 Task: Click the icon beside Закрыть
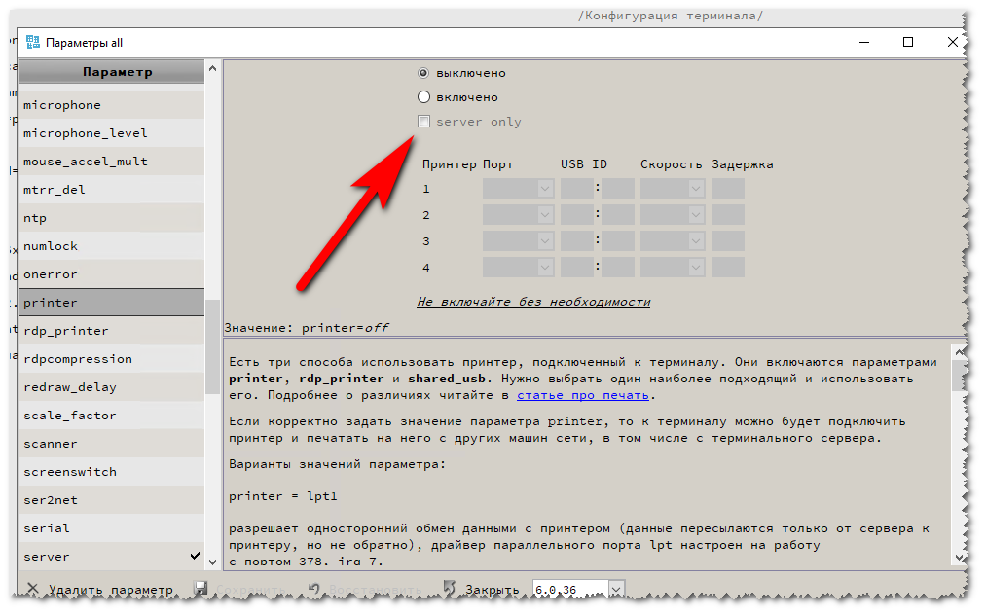449,589
